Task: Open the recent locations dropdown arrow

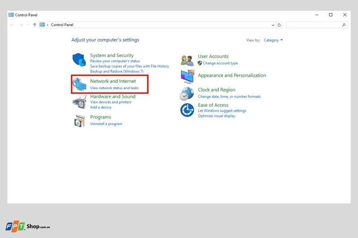Action: 28,25
